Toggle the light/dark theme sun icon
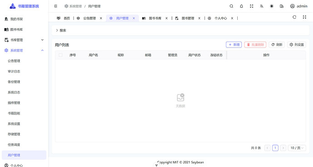Screen dimensions: 313x167 (272, 6)
